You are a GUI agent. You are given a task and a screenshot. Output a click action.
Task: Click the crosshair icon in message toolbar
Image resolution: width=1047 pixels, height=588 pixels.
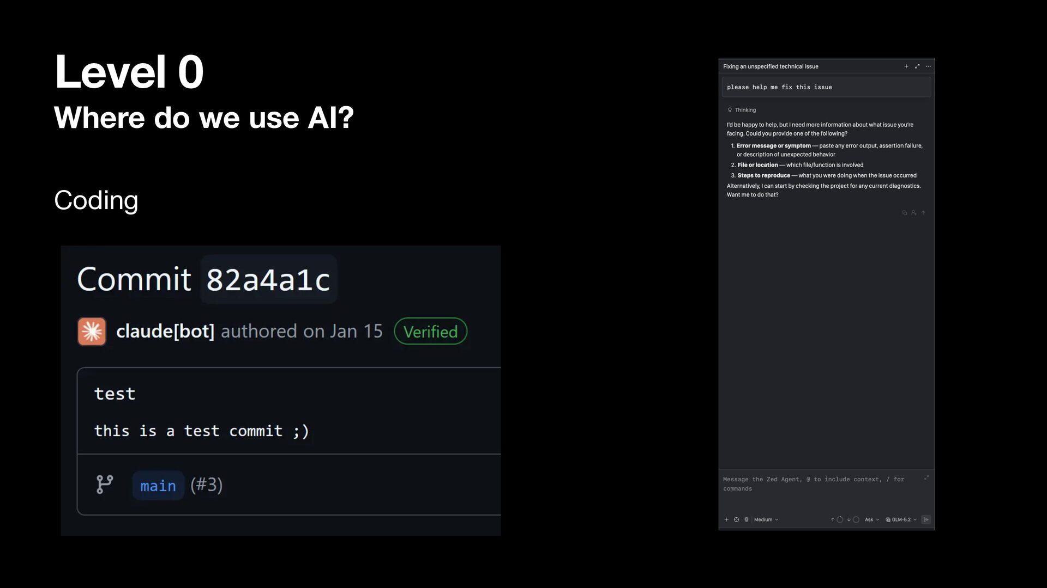pyautogui.click(x=736, y=519)
